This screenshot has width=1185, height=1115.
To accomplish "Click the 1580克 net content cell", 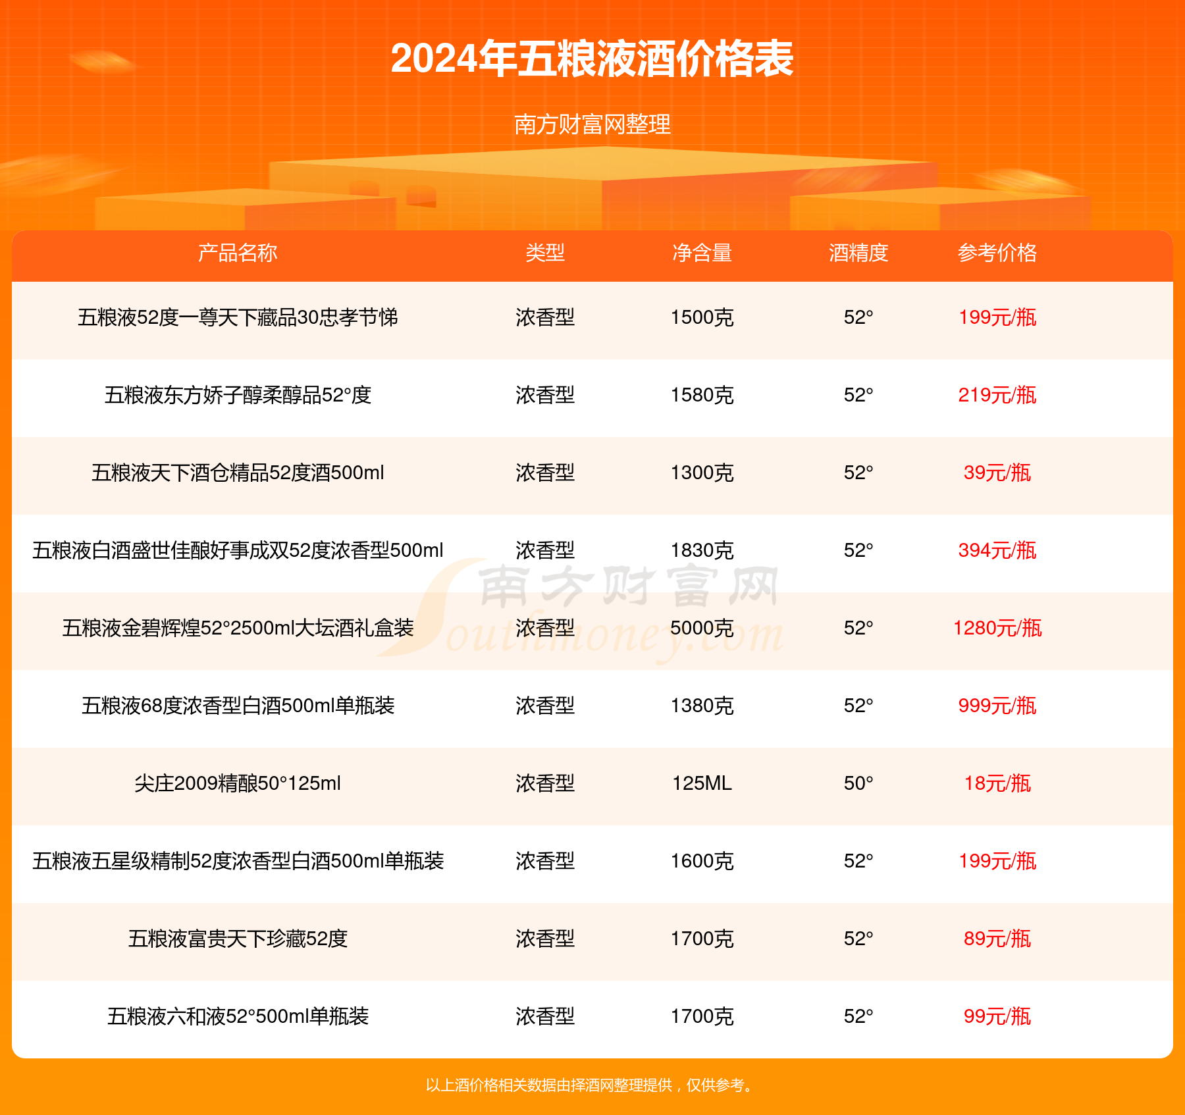I will (x=702, y=396).
